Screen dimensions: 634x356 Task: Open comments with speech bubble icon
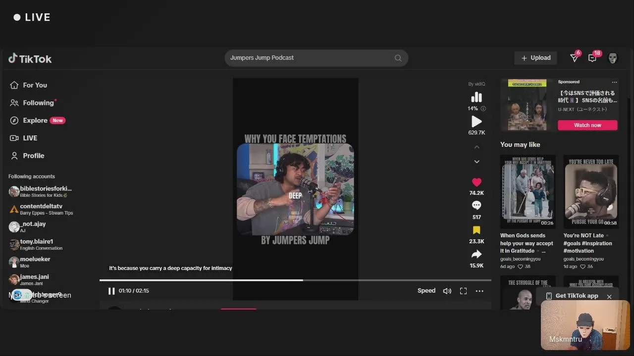pyautogui.click(x=476, y=205)
